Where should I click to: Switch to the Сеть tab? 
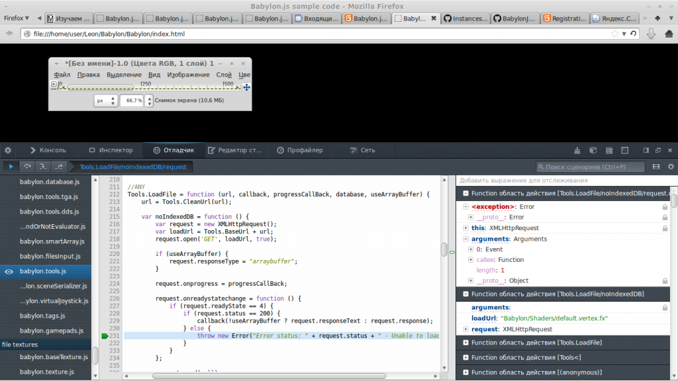(x=362, y=150)
